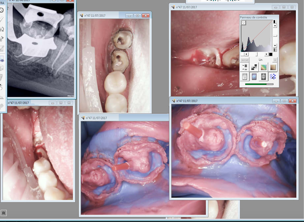Image resolution: width=304 pixels, height=222 pixels.
Task: Select the sepia tone filter icon
Action: coord(273,67)
